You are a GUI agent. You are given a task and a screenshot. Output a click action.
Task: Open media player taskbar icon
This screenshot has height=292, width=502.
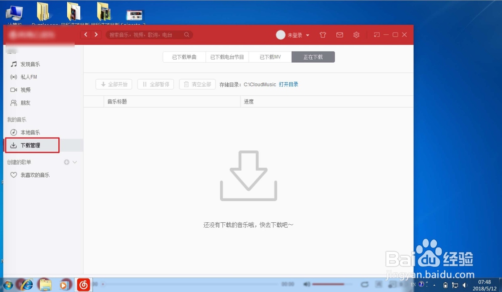(64, 284)
